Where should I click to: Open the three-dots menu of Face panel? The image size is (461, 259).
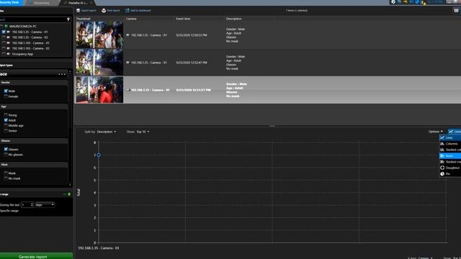click(62, 74)
